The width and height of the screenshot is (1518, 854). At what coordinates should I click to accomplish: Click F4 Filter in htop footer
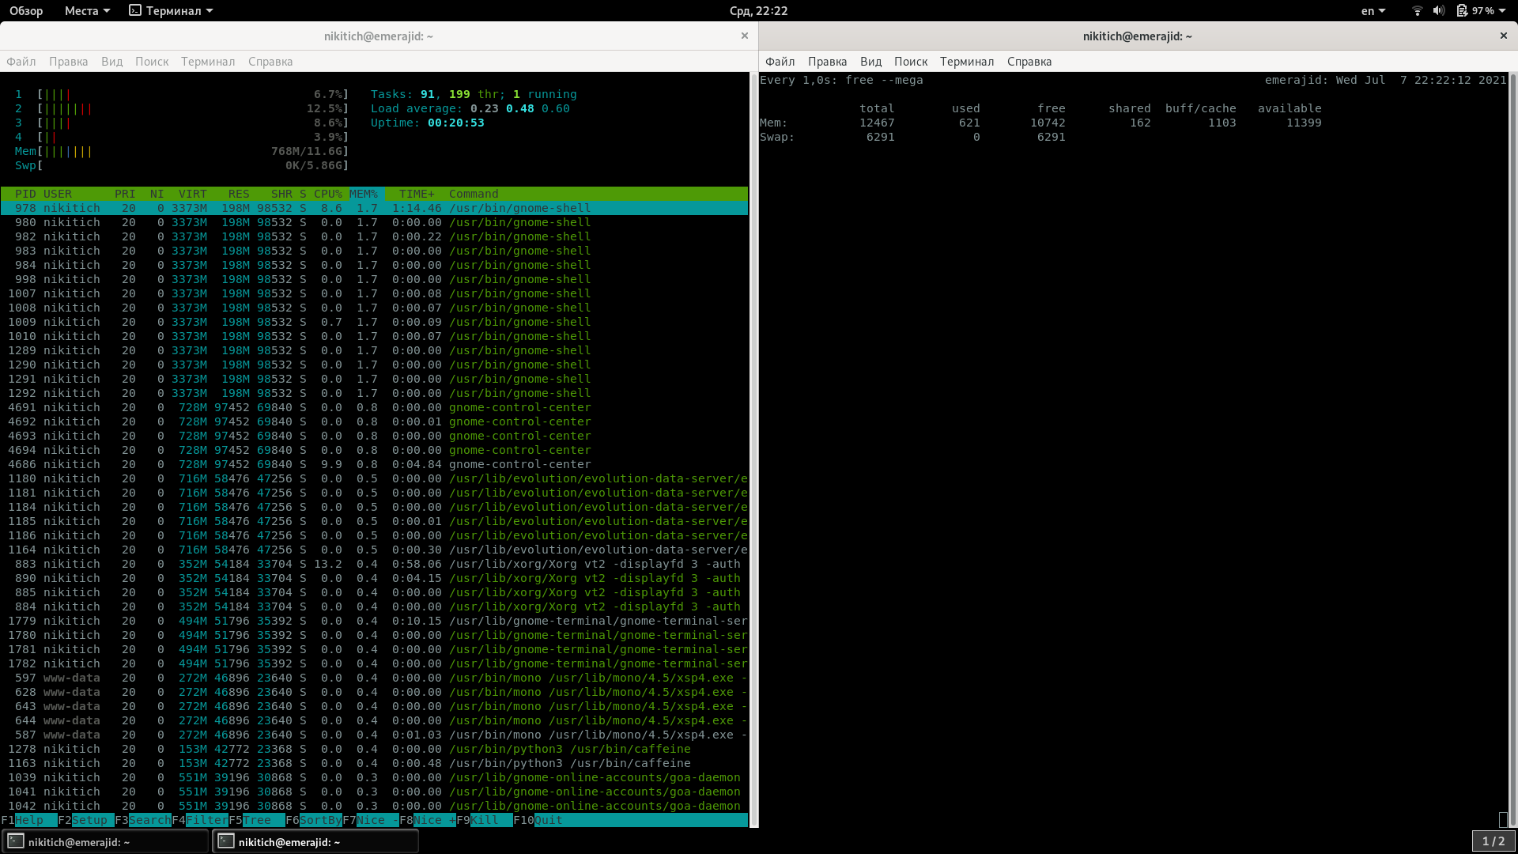pyautogui.click(x=200, y=820)
